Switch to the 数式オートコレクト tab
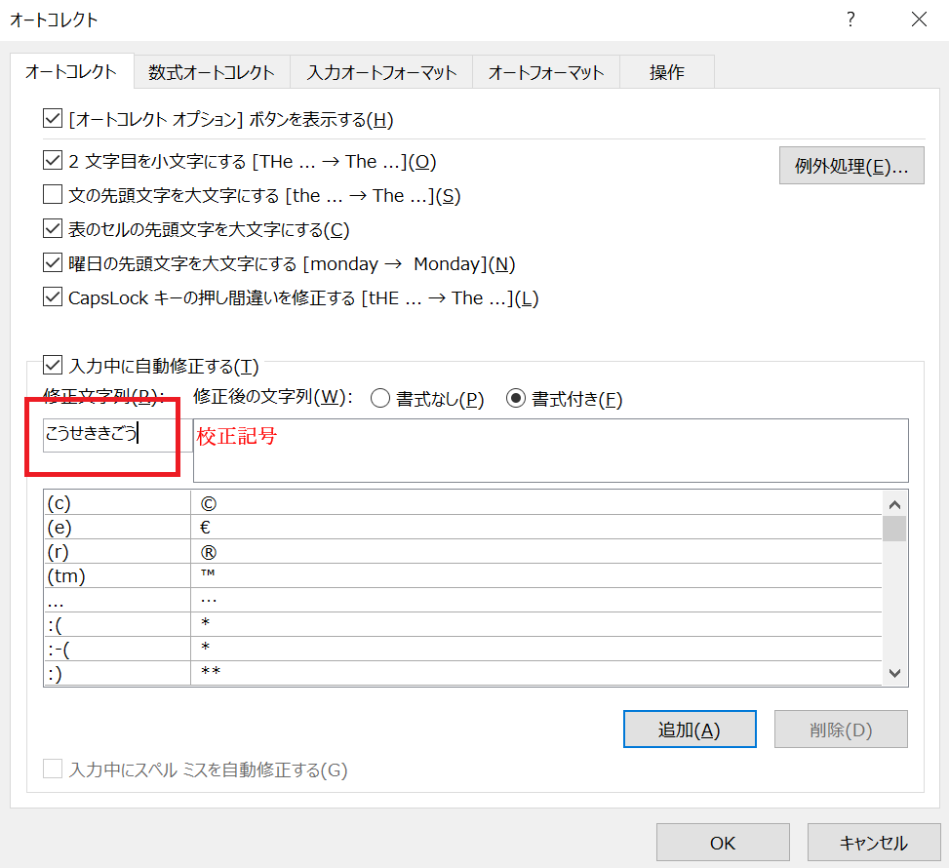 tap(212, 72)
